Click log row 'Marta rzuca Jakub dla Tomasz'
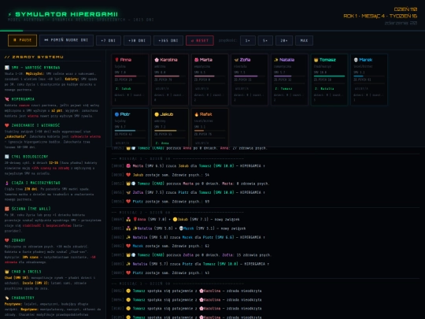The image size is (425, 319). pos(265,165)
